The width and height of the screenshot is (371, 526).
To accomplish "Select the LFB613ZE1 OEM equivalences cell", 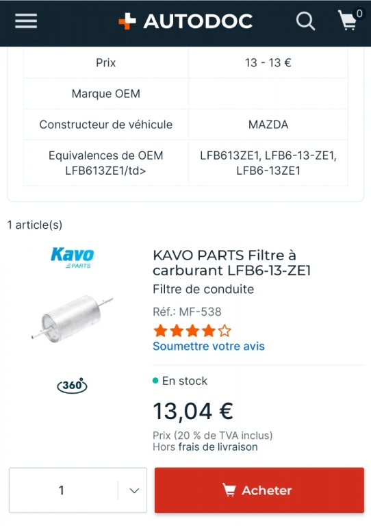I will click(268, 163).
